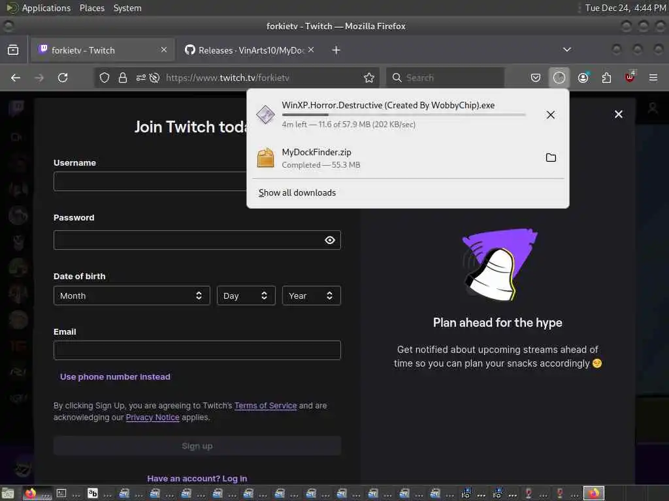The image size is (669, 501).
Task: Close the Releases VinArts10 GitHub tab
Action: 311,50
